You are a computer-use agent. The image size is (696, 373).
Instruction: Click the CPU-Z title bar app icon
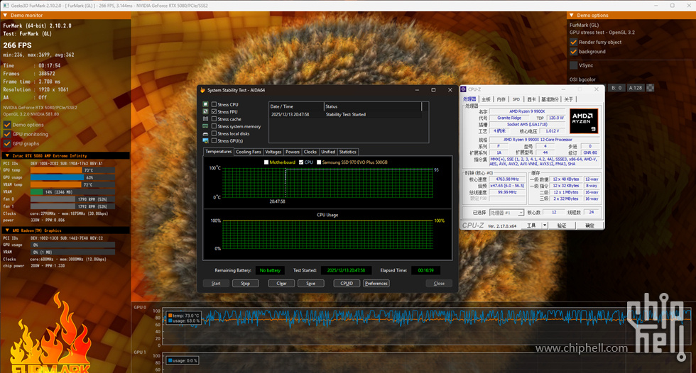[464, 90]
